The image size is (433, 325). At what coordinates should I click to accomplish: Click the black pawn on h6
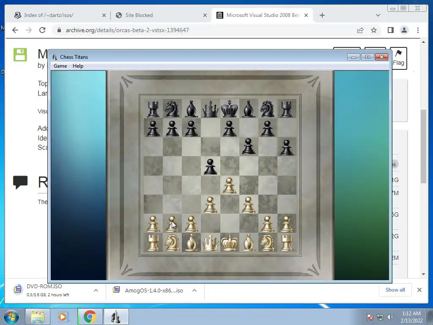coord(287,147)
